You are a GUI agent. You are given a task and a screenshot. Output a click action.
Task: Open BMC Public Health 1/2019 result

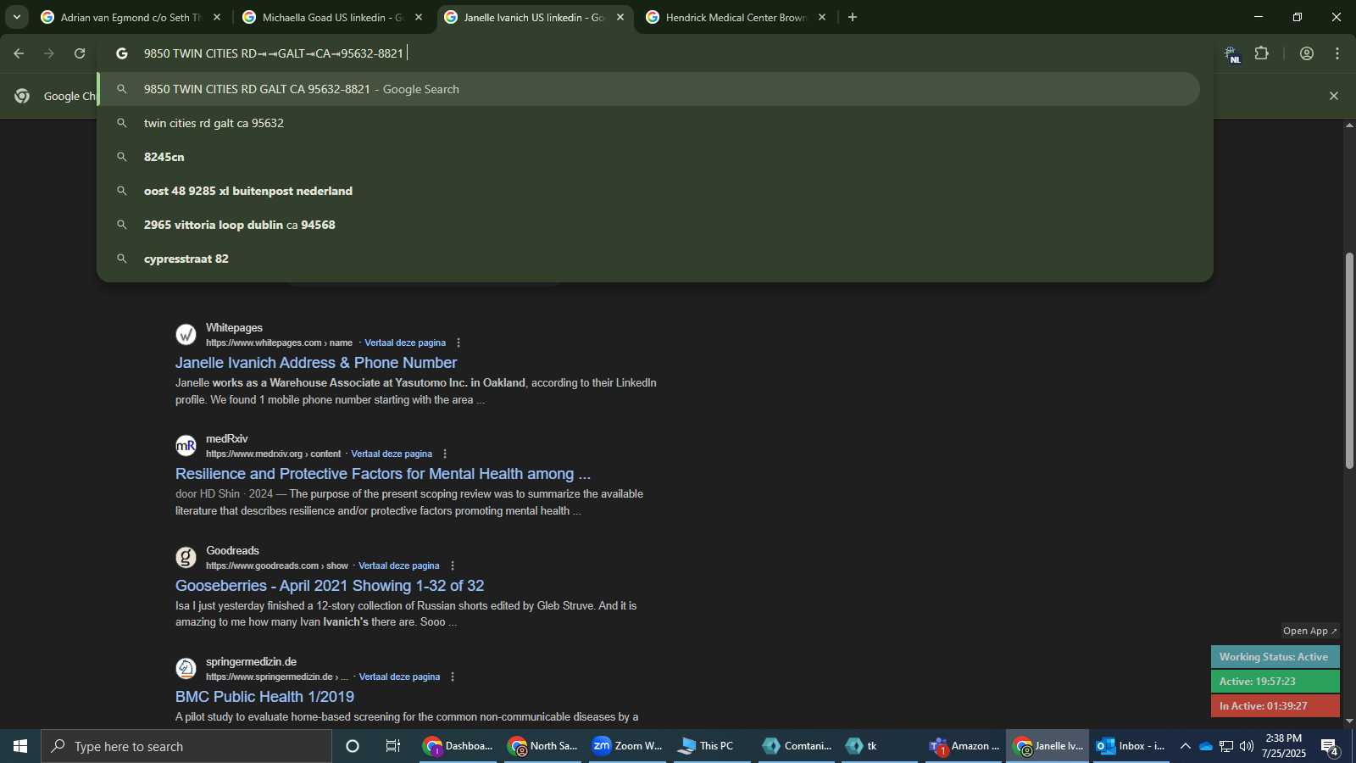point(264,697)
